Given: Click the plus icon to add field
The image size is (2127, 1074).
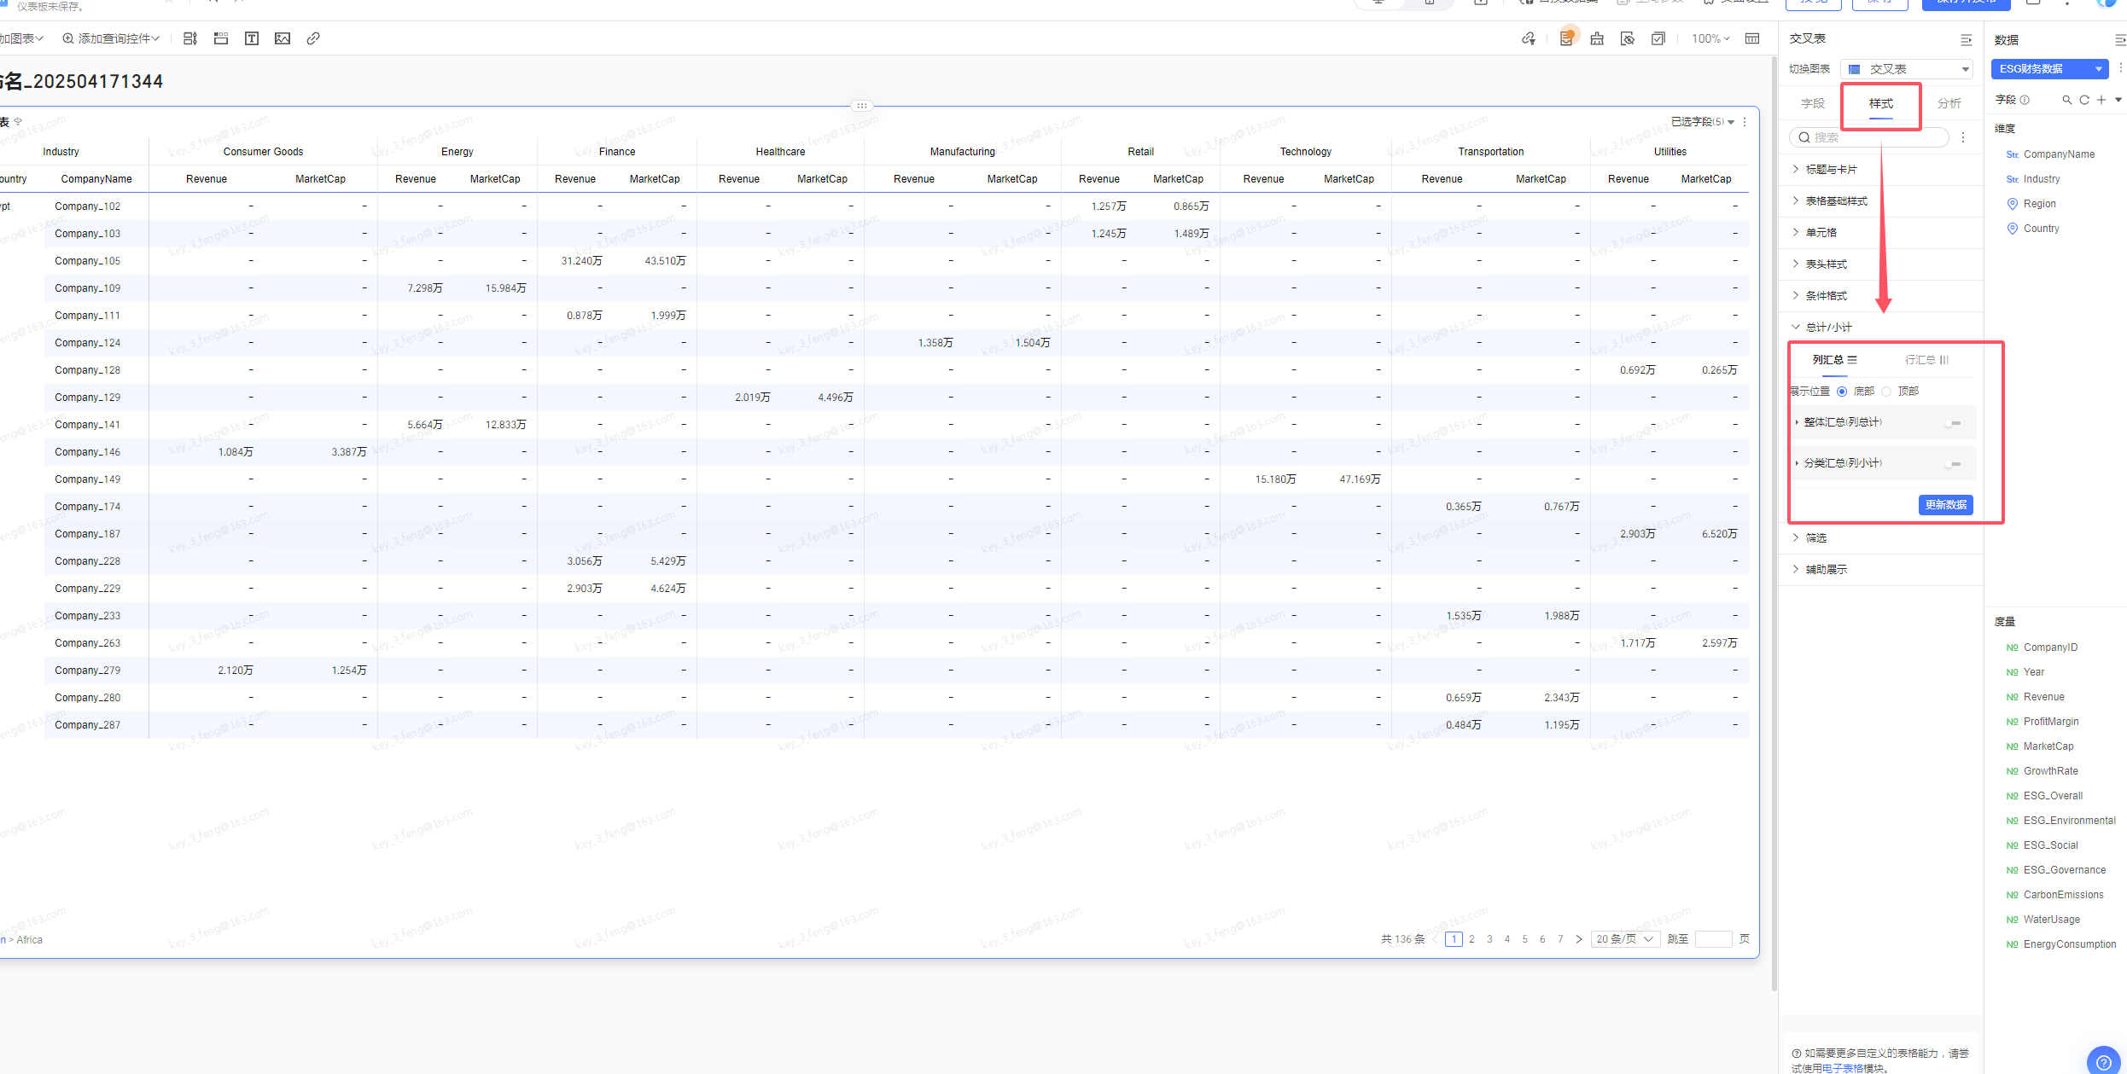Looking at the screenshot, I should click(x=2101, y=100).
